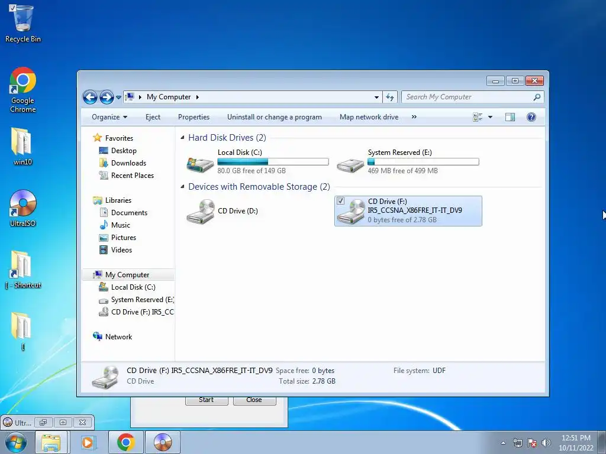606x454 pixels.
Task: Select the System Reserved (E:) drive icon
Action: (x=350, y=165)
